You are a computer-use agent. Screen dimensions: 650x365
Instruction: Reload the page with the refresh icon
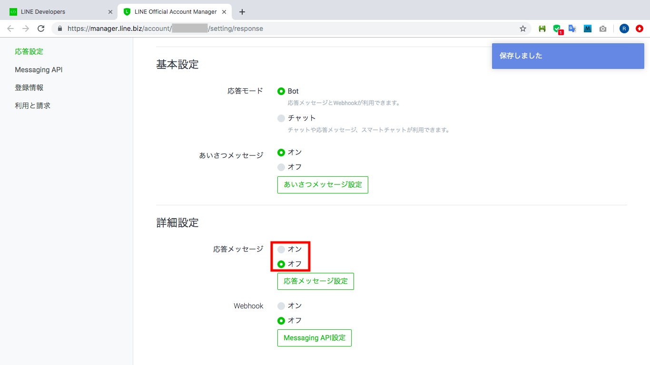click(x=41, y=29)
